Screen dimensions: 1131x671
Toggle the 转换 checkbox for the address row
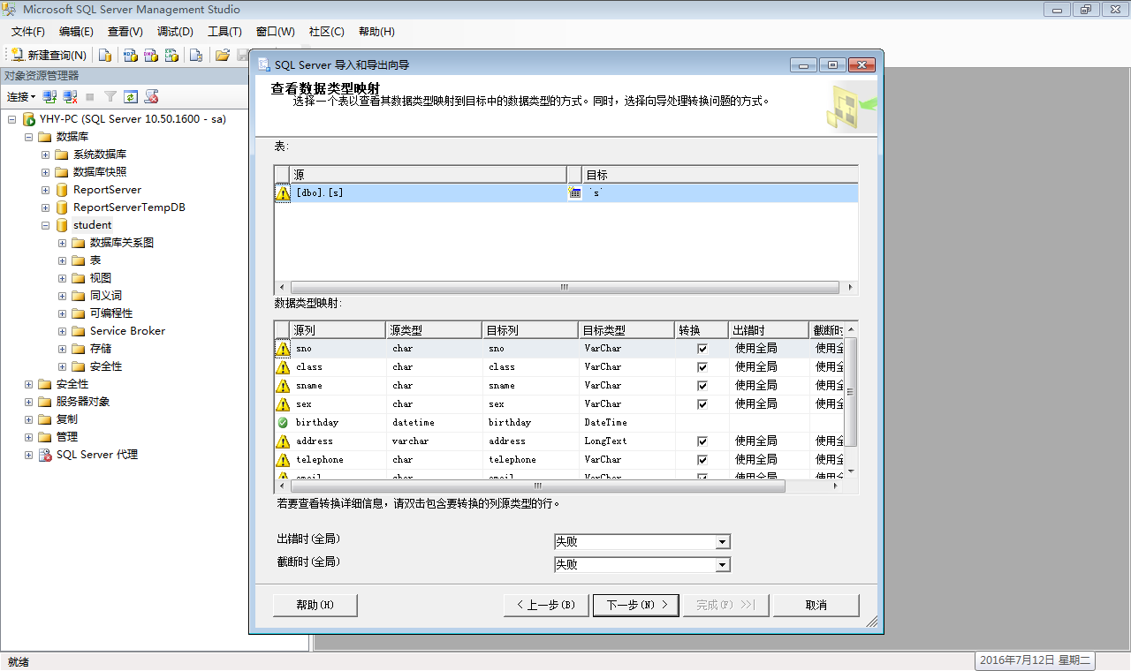click(702, 441)
